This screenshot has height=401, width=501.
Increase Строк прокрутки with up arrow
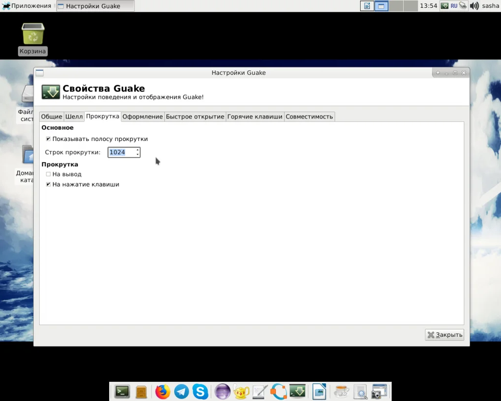coord(137,150)
